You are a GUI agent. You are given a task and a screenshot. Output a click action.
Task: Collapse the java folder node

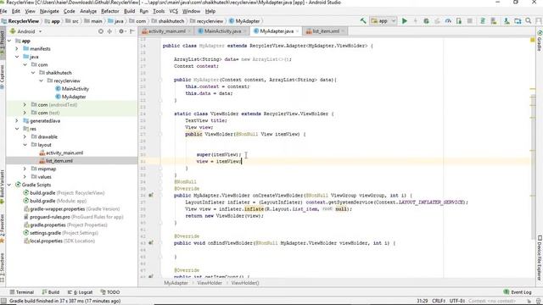[x=17, y=57]
